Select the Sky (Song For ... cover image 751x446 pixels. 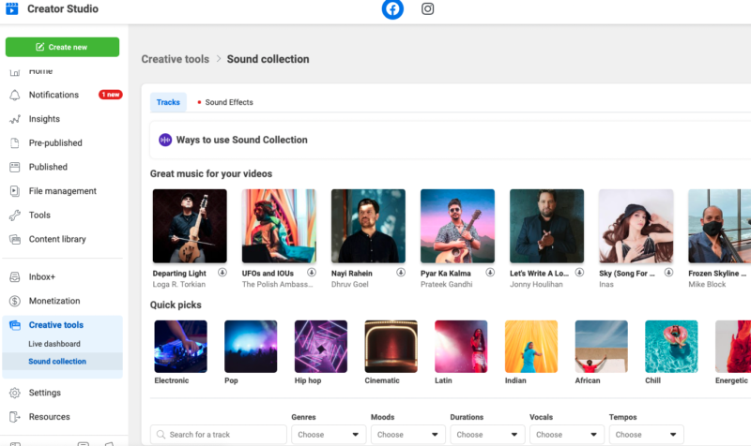(x=636, y=226)
